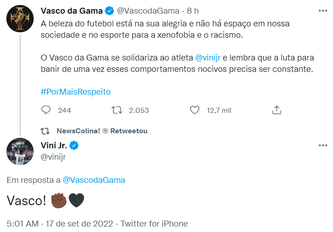The width and height of the screenshot is (333, 232).
Task: Open the NewsColina! Retweetou link
Action: coord(102,131)
